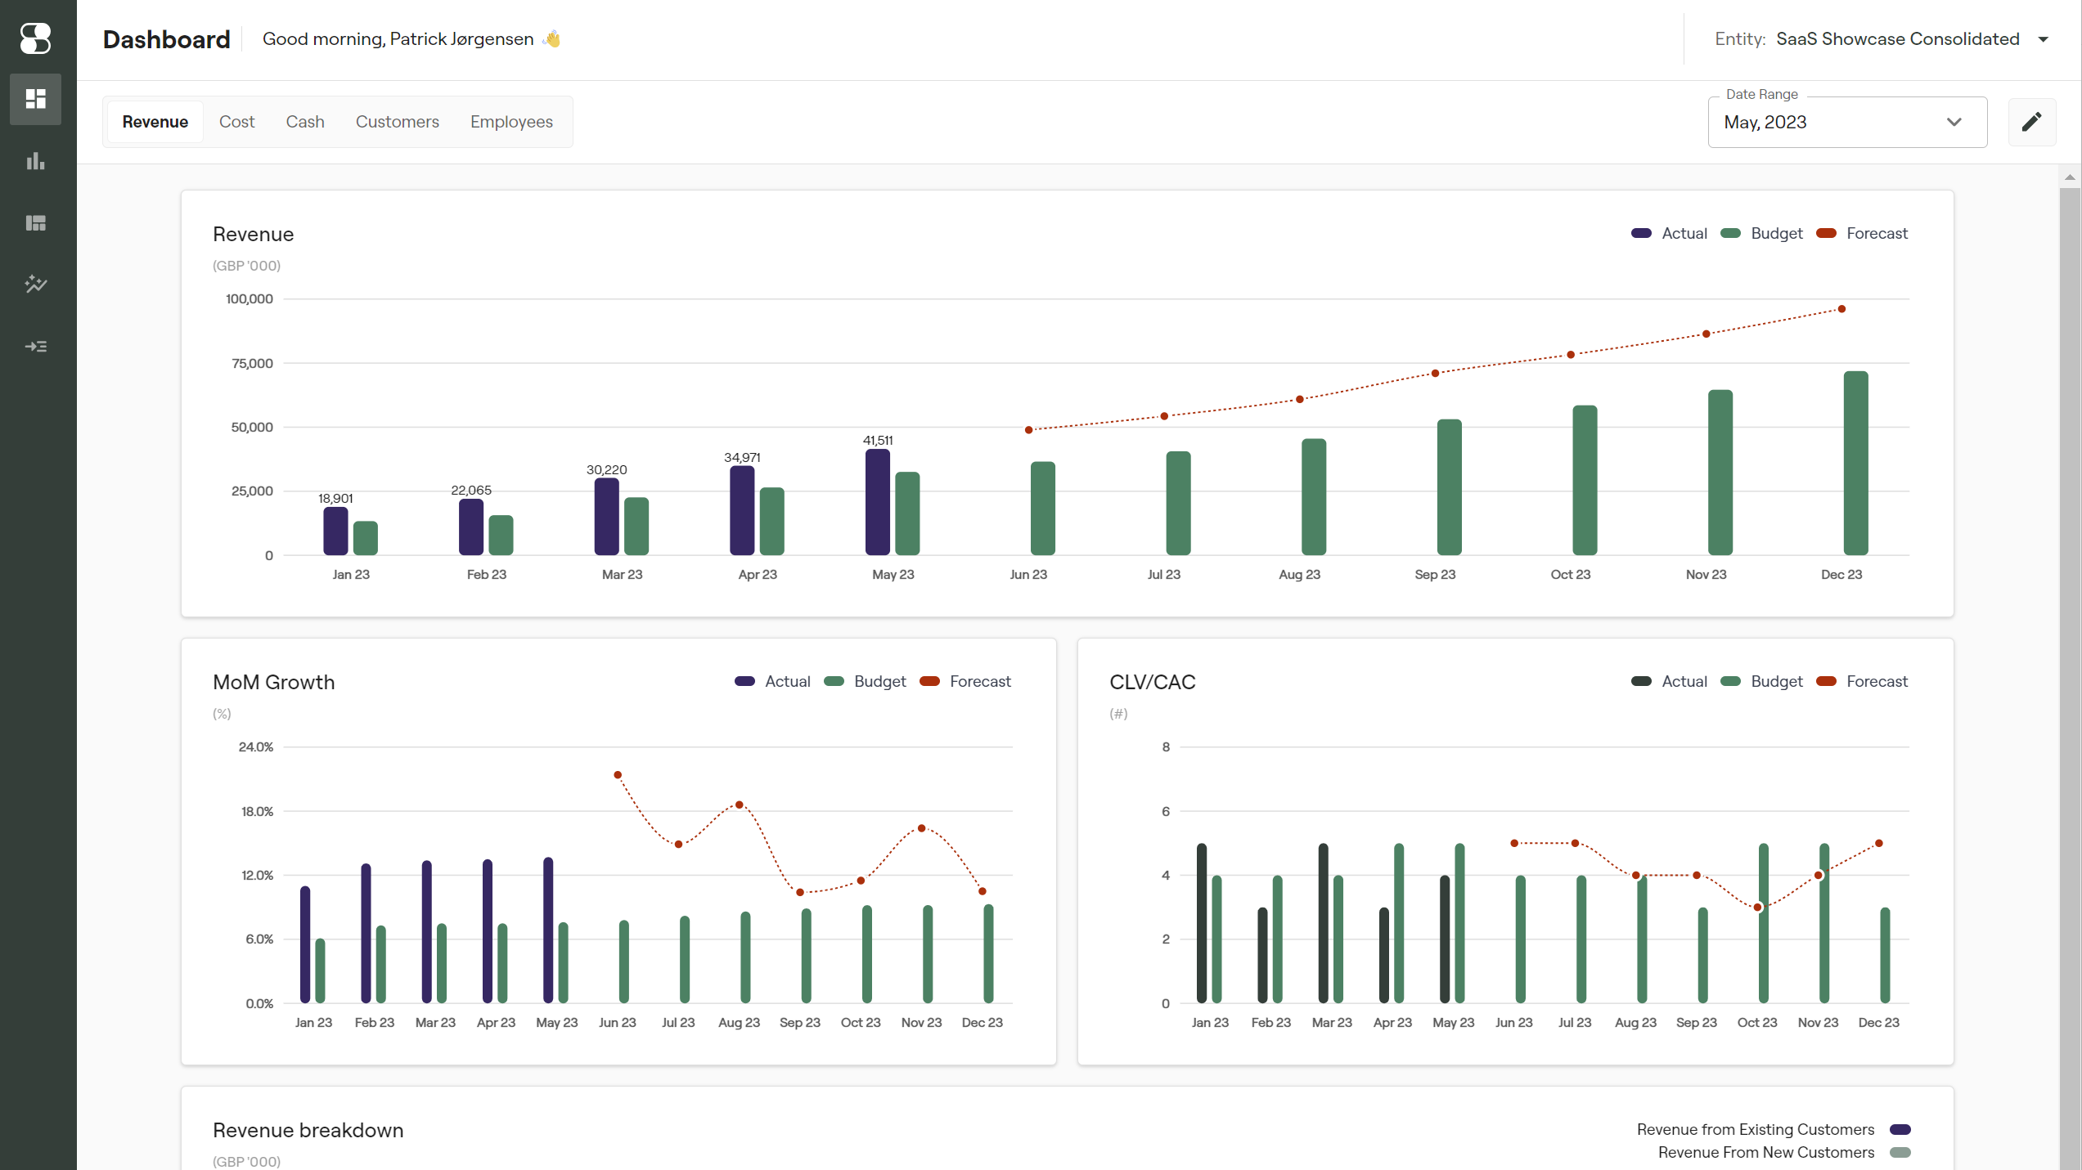Click the pencil edit dashboard icon

coord(2031,122)
